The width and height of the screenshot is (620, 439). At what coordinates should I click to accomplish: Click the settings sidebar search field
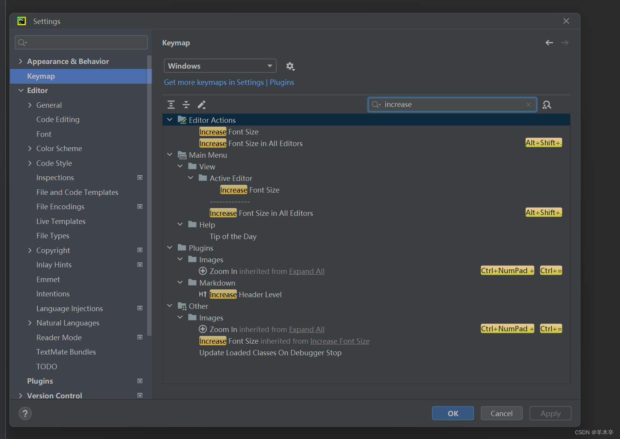coord(81,42)
